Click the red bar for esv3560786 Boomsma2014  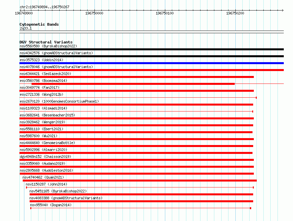click(133, 84)
